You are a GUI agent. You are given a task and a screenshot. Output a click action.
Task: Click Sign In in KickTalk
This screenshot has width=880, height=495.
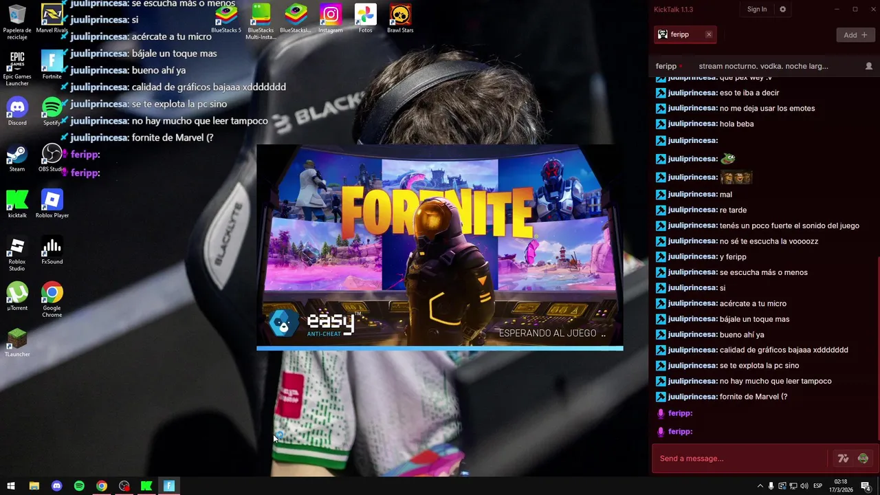pos(757,10)
